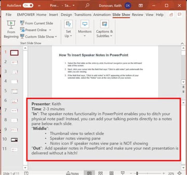
Task: Open the Insert tab
Action: coord(54,15)
